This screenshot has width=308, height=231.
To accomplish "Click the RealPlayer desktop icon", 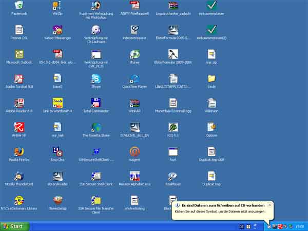I will (173, 176).
